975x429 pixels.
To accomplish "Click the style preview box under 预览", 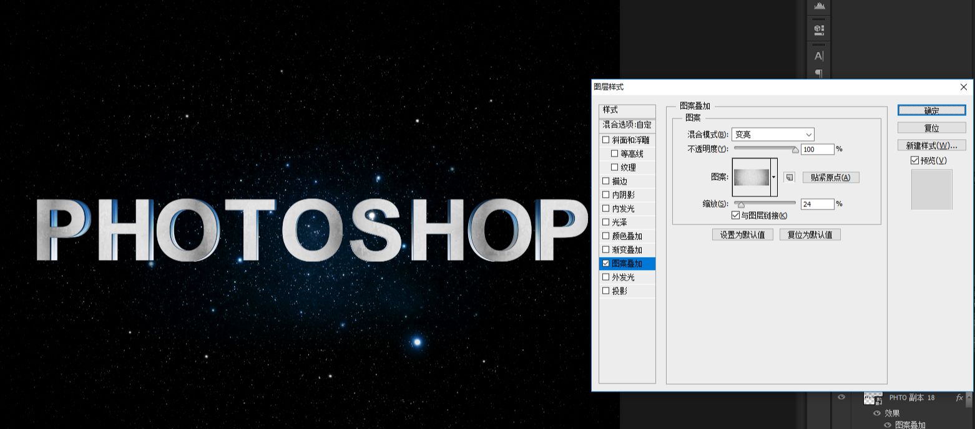I will [x=931, y=190].
